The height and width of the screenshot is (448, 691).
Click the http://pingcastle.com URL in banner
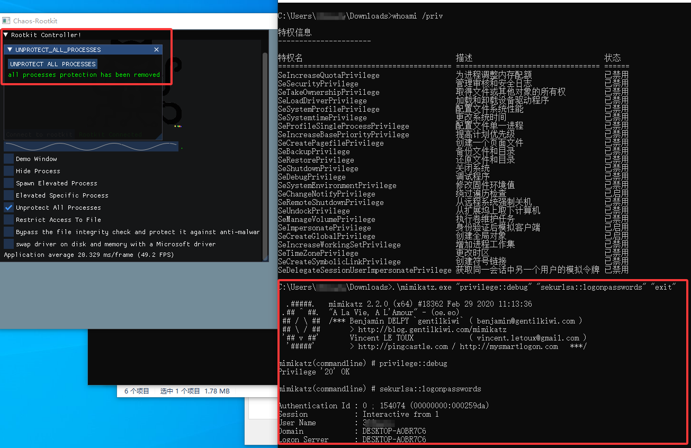[x=403, y=346]
